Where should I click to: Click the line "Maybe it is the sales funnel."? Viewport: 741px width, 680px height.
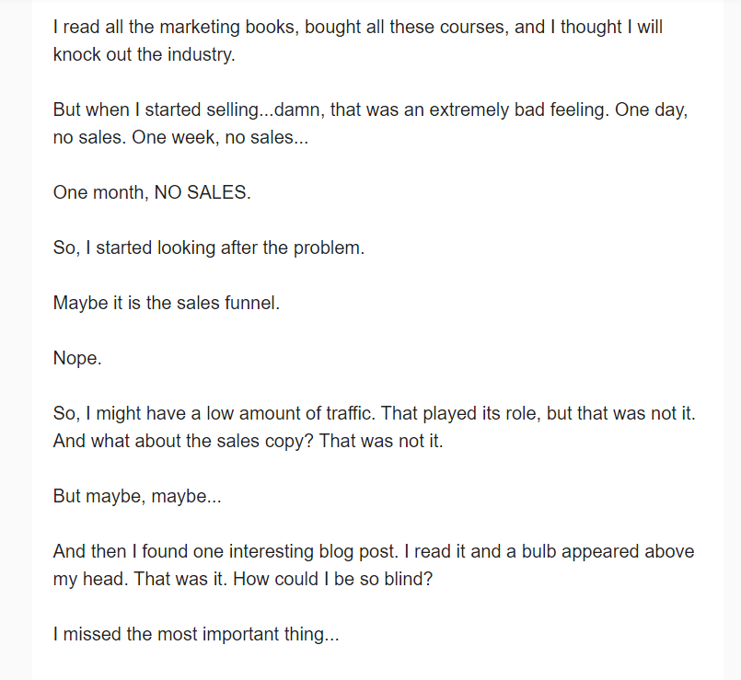coord(167,303)
